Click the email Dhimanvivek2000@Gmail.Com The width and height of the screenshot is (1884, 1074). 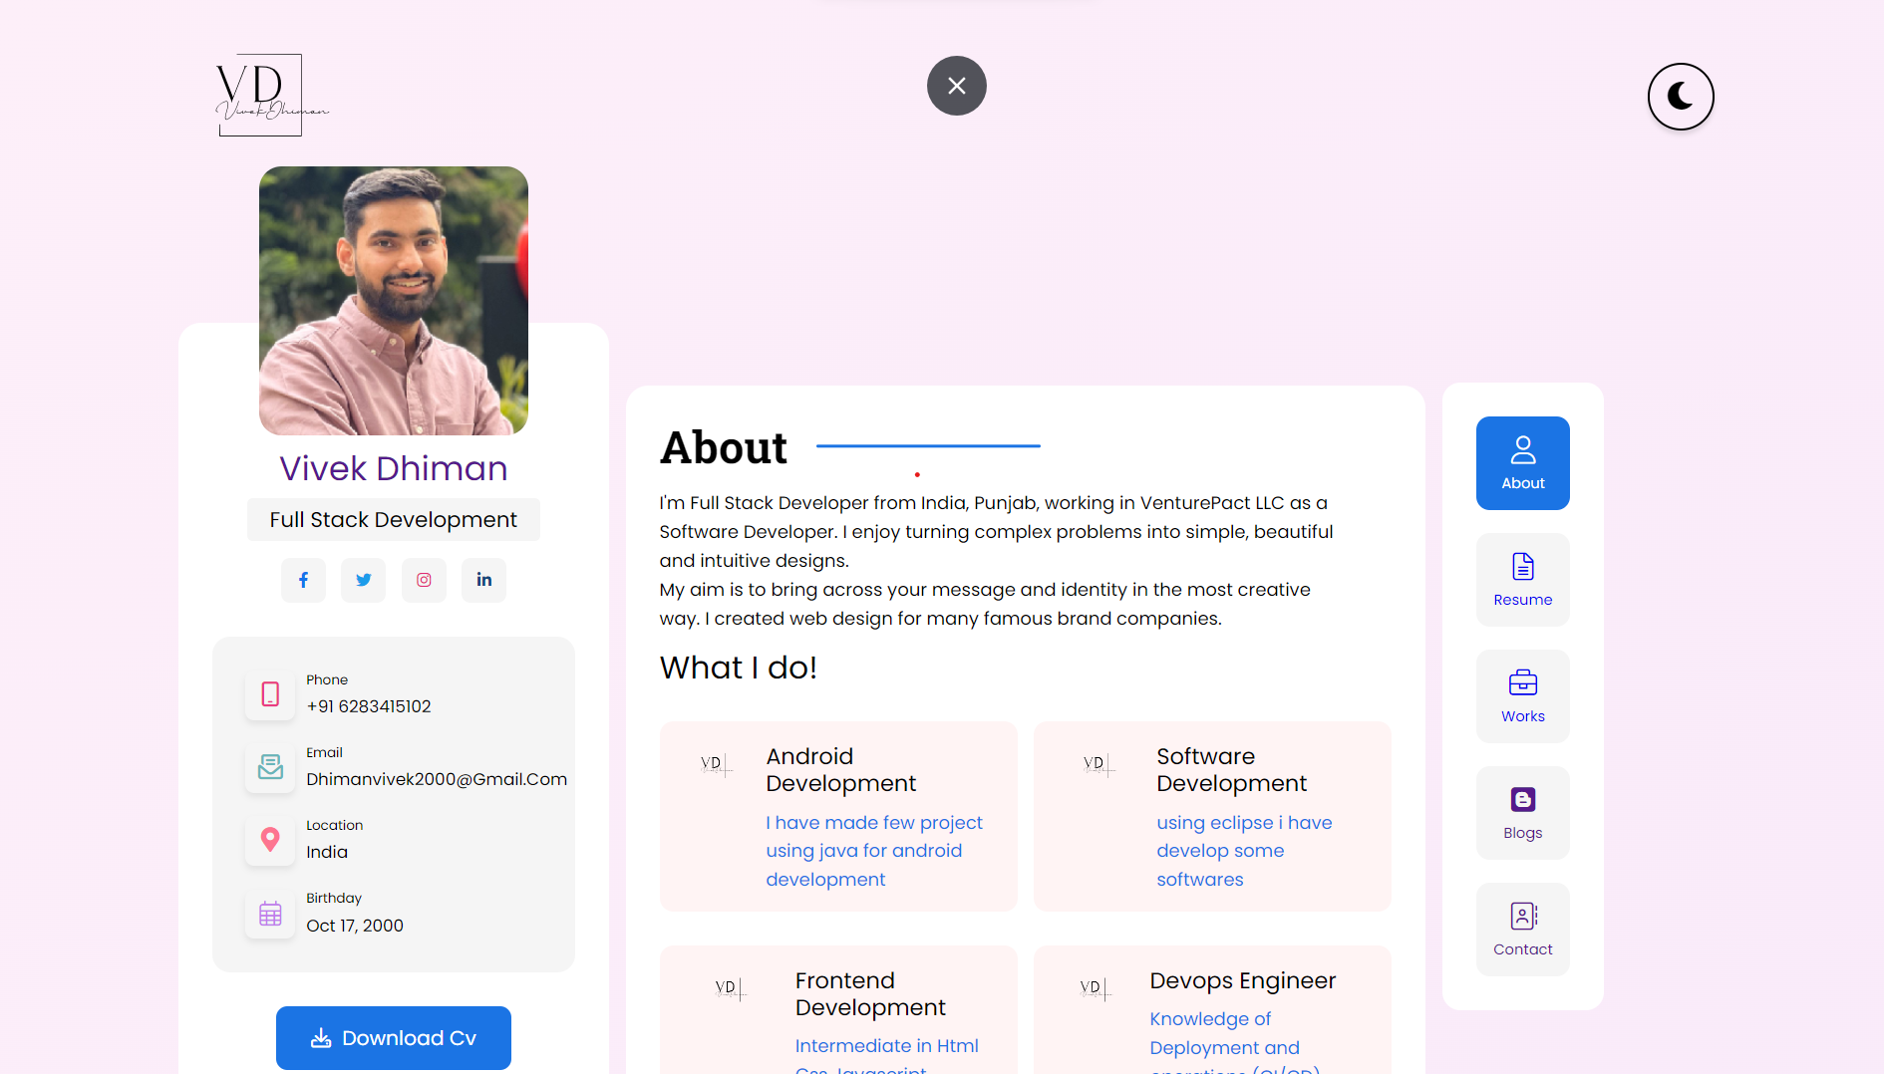tap(437, 779)
